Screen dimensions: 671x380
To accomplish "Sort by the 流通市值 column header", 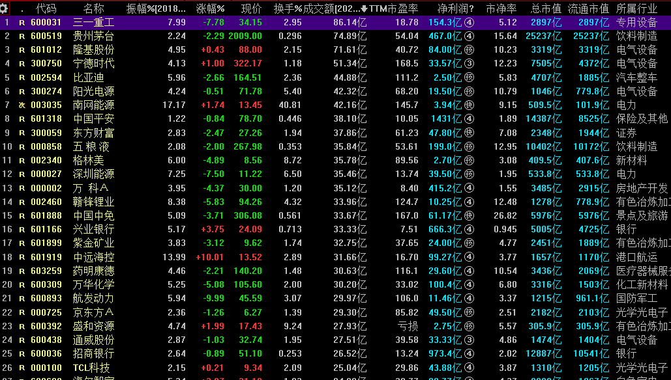I will click(x=588, y=8).
